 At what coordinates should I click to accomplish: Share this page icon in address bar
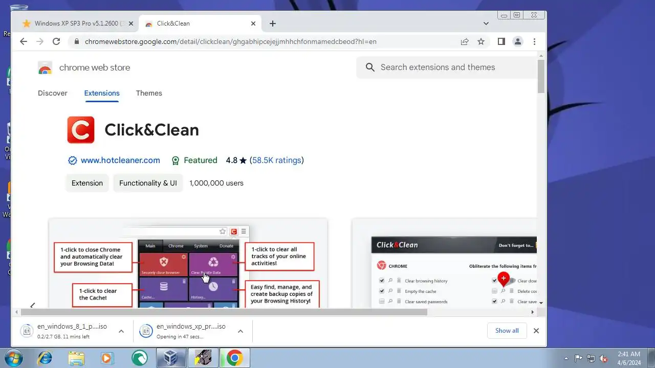click(x=465, y=41)
